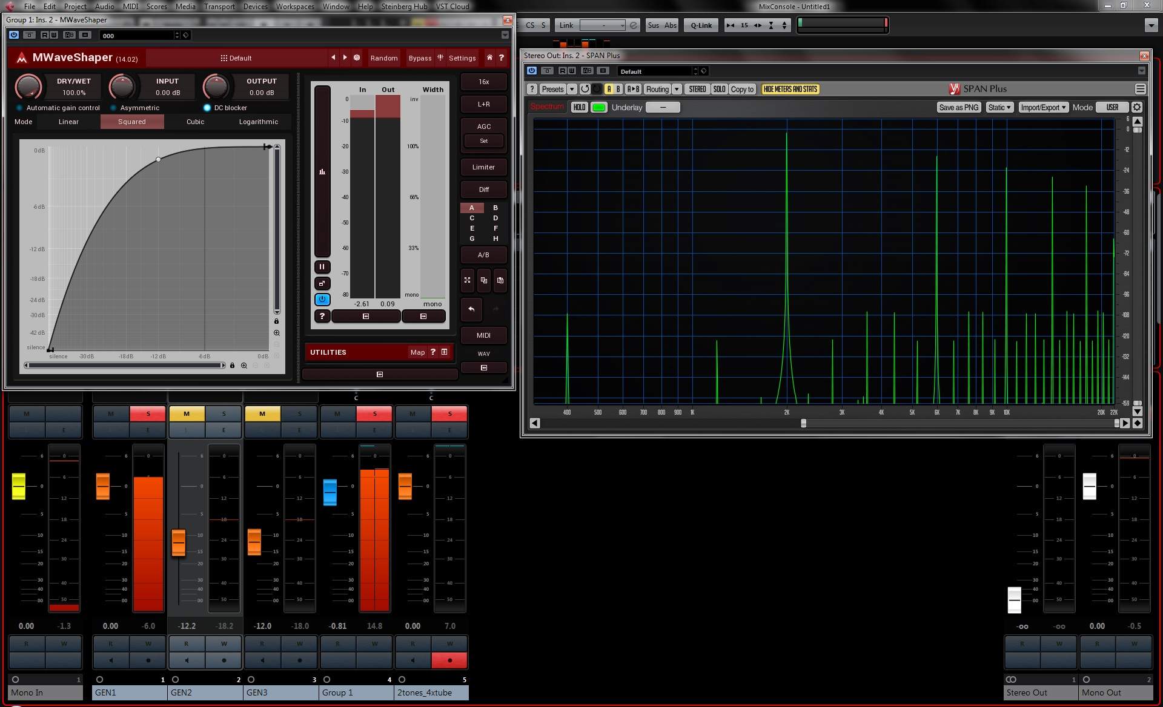Pause the MWaveShaper level meters

tap(322, 266)
